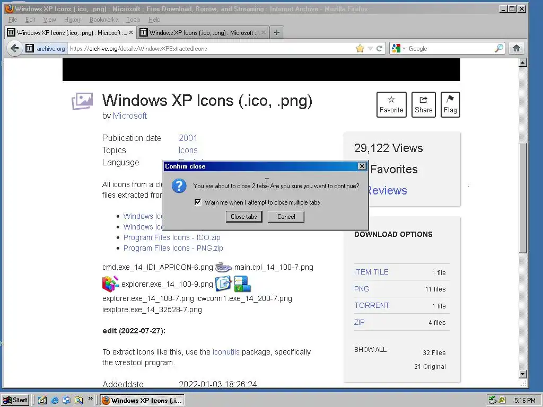Open Program Files Icons - ICO.zip link
The width and height of the screenshot is (543, 407).
coord(172,237)
